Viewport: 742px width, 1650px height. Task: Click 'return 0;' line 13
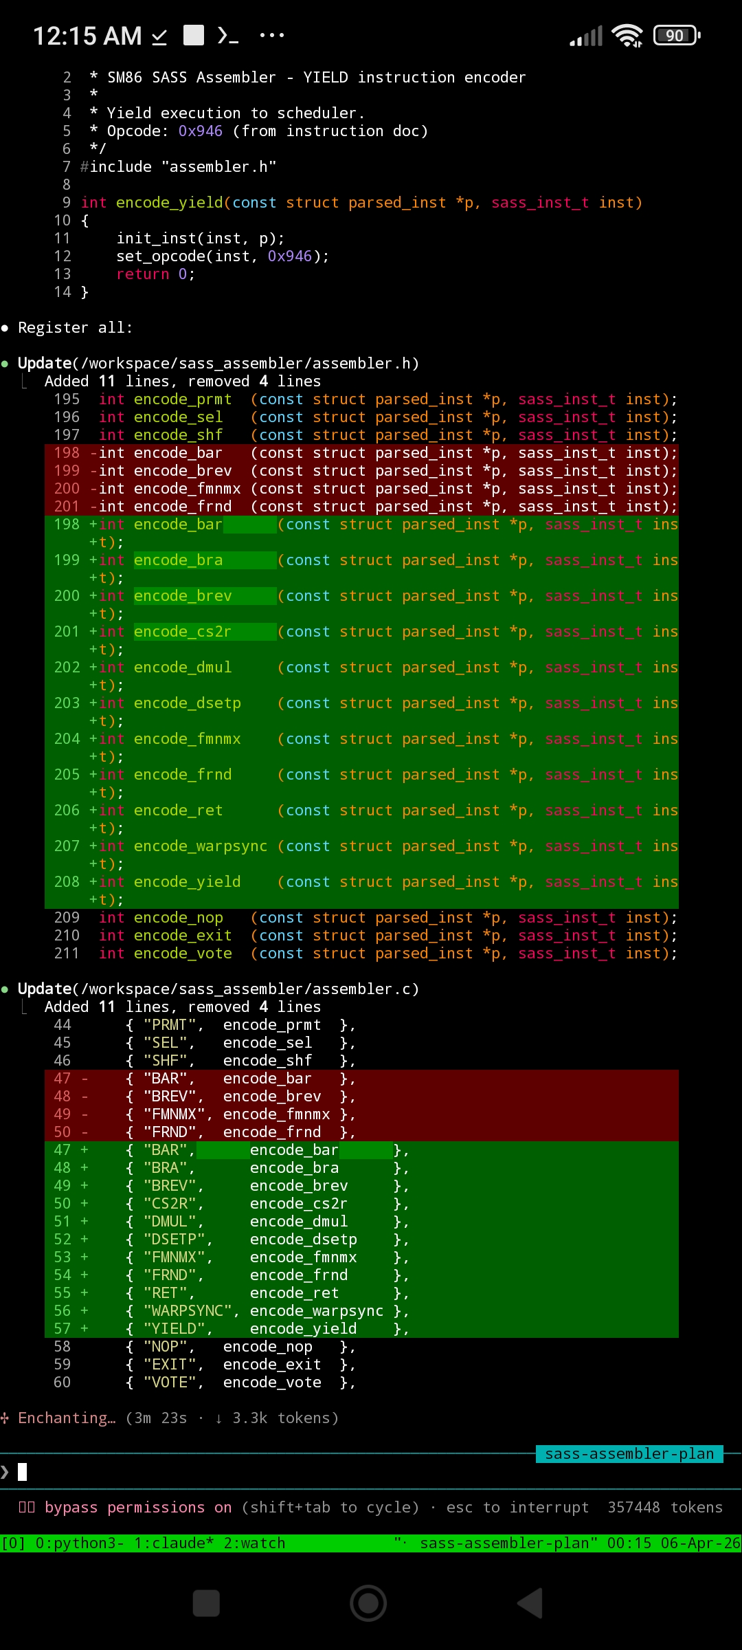pos(156,274)
